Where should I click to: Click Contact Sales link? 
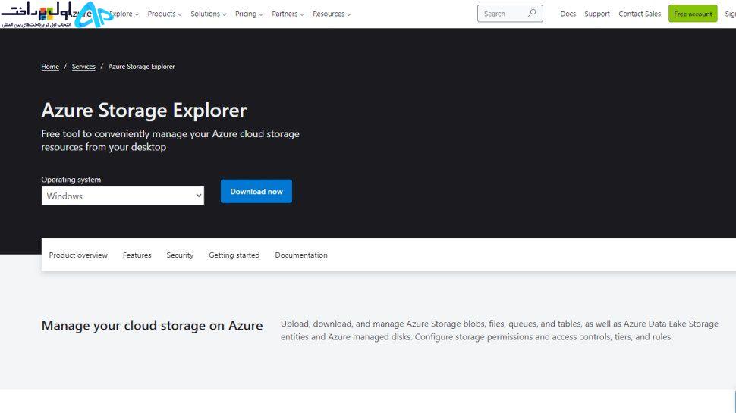tap(640, 14)
